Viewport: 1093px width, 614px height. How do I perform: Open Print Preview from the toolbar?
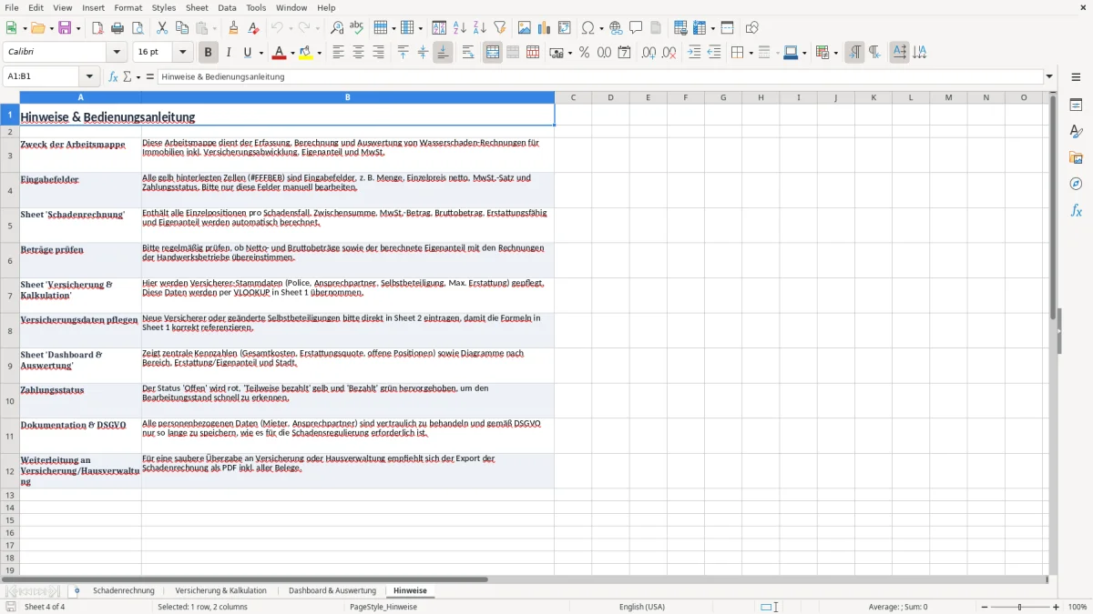[x=138, y=28]
